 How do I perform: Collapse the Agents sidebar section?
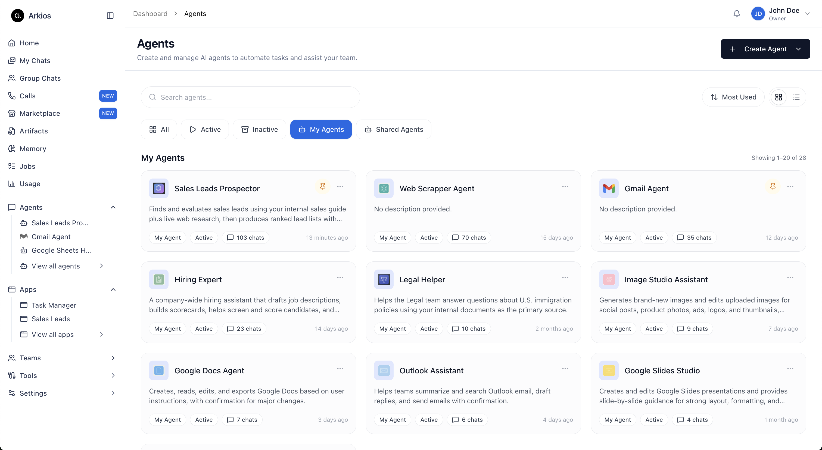(x=113, y=207)
